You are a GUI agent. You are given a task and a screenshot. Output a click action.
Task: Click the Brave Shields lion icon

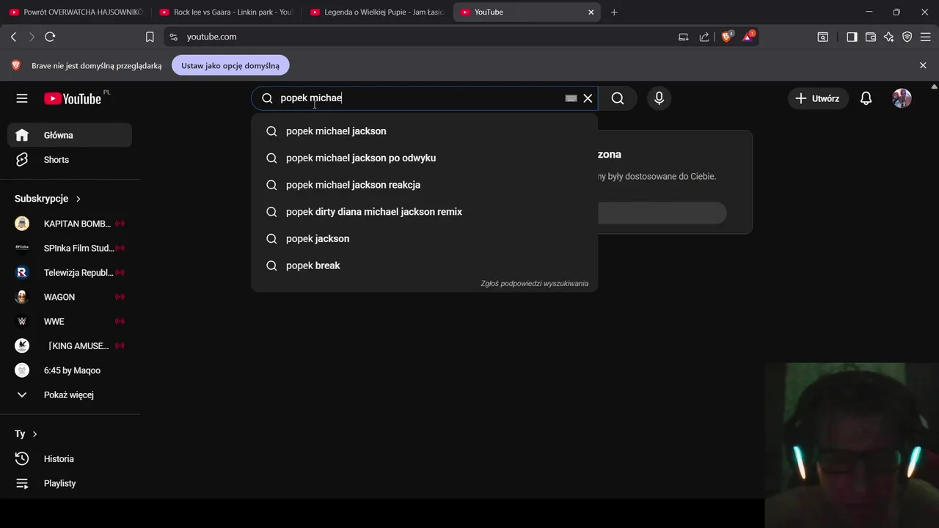pos(726,37)
